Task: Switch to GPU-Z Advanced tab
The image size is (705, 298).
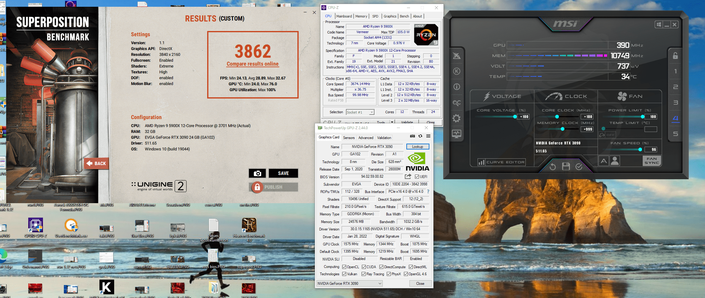Action: point(366,138)
